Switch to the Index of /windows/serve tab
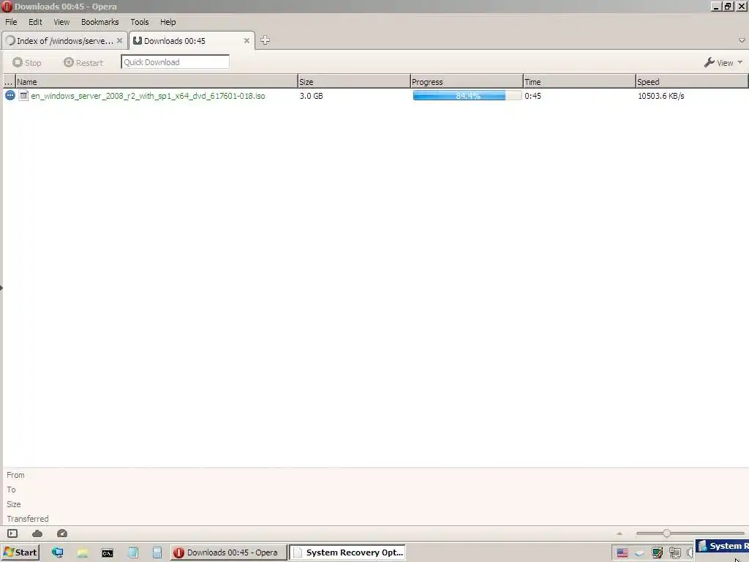Viewport: 749px width, 562px height. pos(64,41)
